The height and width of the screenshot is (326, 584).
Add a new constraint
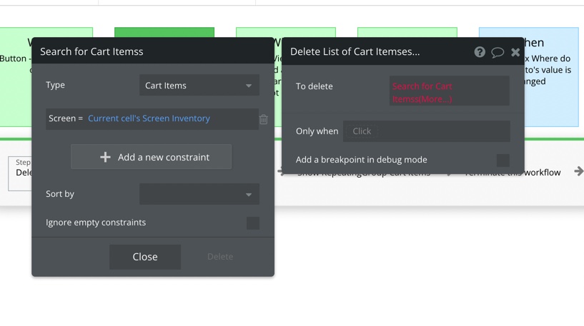point(151,157)
